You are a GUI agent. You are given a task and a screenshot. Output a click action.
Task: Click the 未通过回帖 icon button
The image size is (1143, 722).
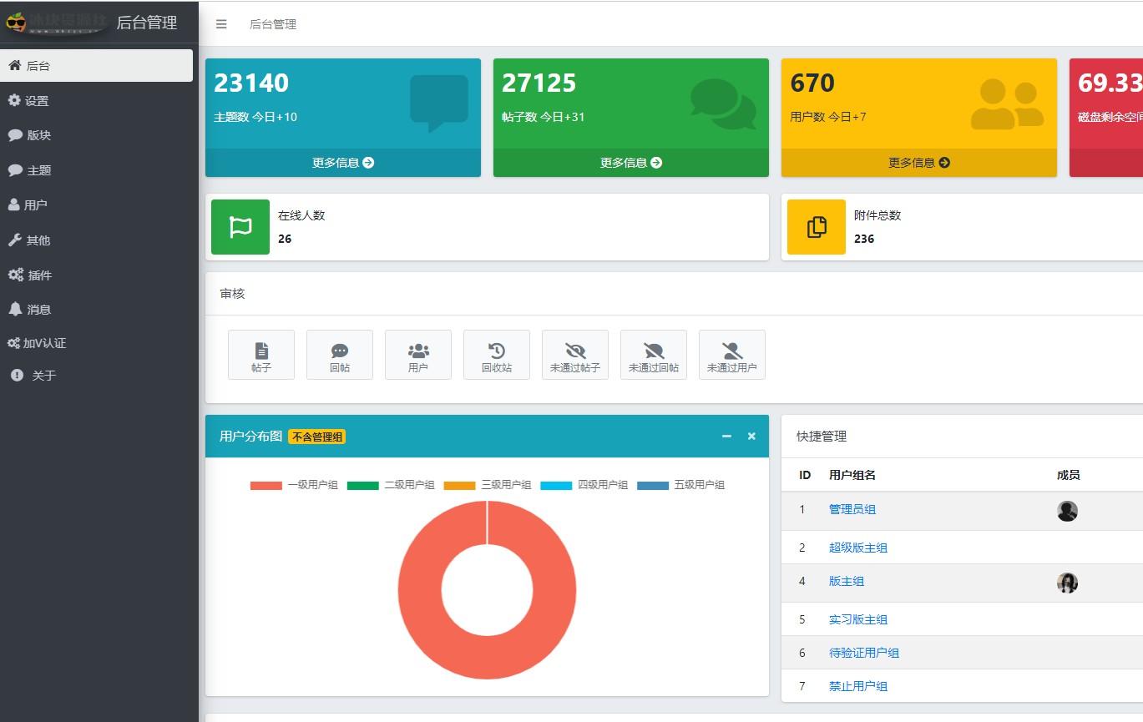click(654, 355)
